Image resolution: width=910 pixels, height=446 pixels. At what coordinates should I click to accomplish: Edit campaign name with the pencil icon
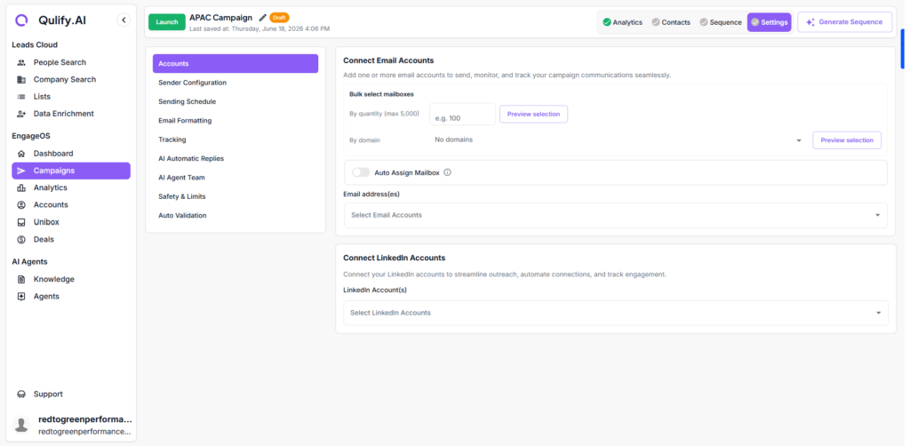[263, 18]
